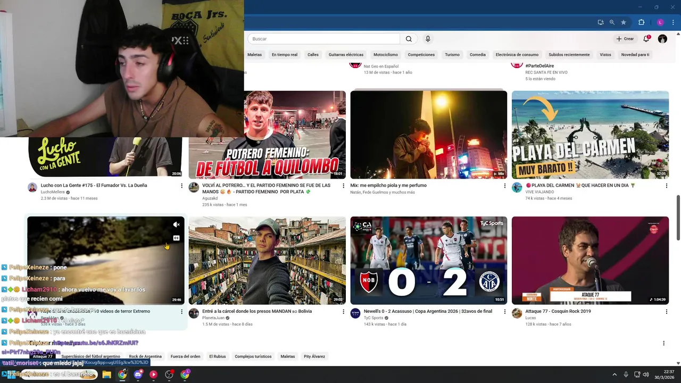Open the Chrome extensions puzzle icon
681x383 pixels.
pyautogui.click(x=641, y=22)
